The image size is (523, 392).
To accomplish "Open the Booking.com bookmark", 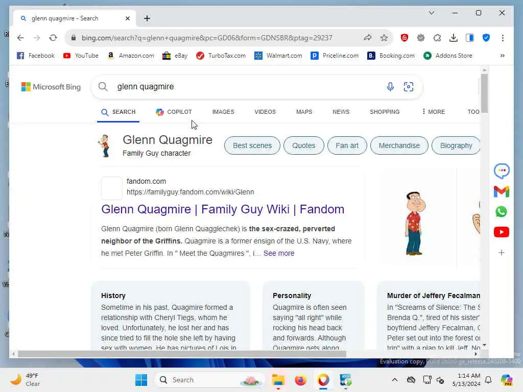I will point(391,56).
